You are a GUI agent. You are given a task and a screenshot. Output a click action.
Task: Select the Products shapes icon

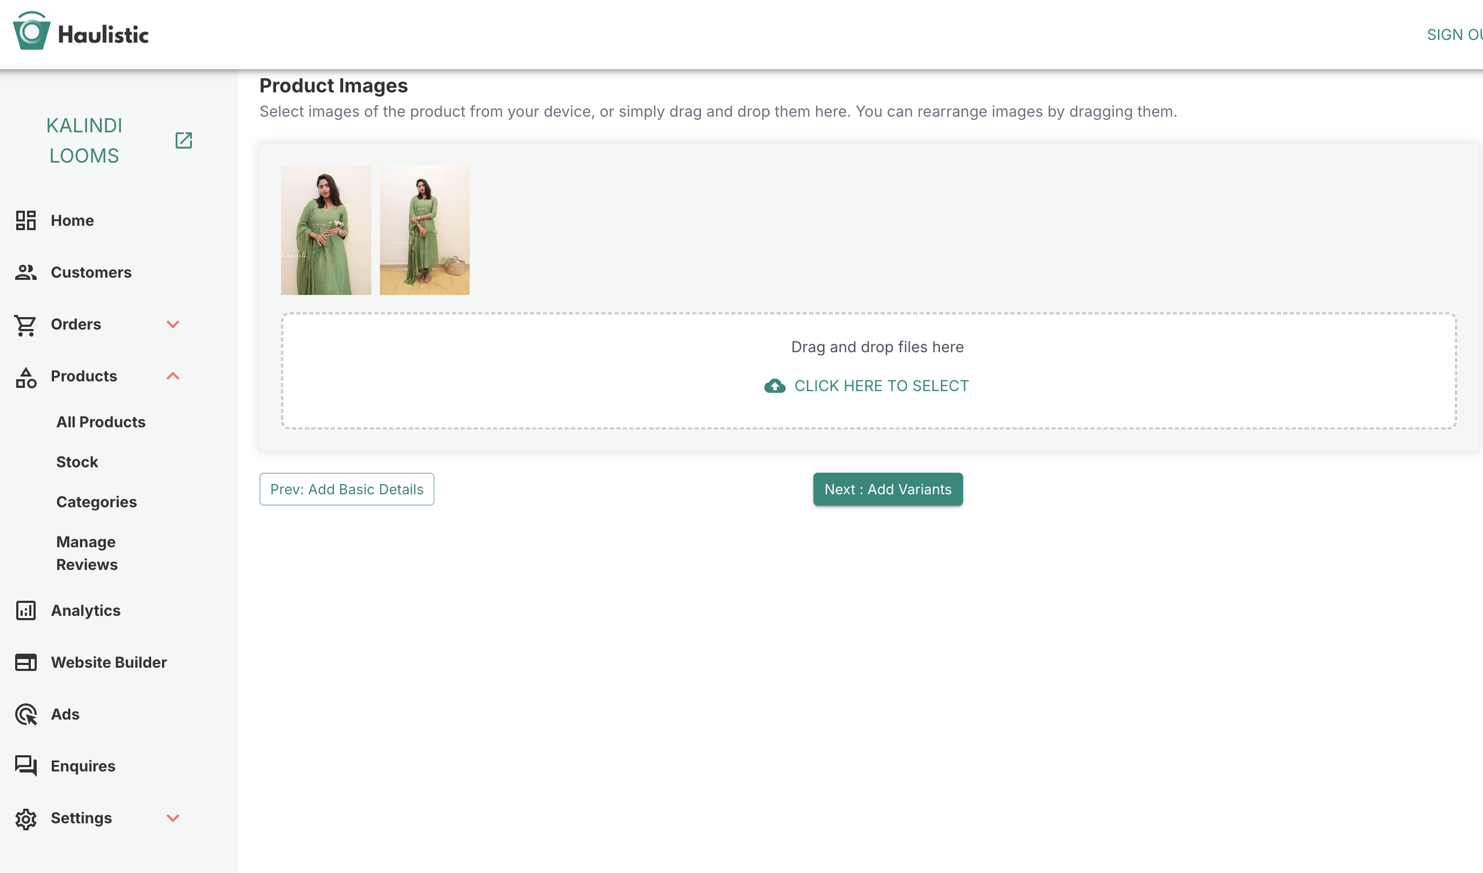click(26, 377)
